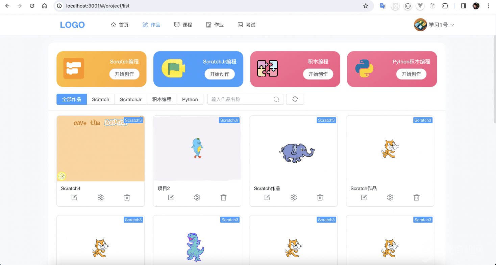This screenshot has height=265, width=496.
Task: Open the browser extensions puzzle icon
Action: pos(445,6)
